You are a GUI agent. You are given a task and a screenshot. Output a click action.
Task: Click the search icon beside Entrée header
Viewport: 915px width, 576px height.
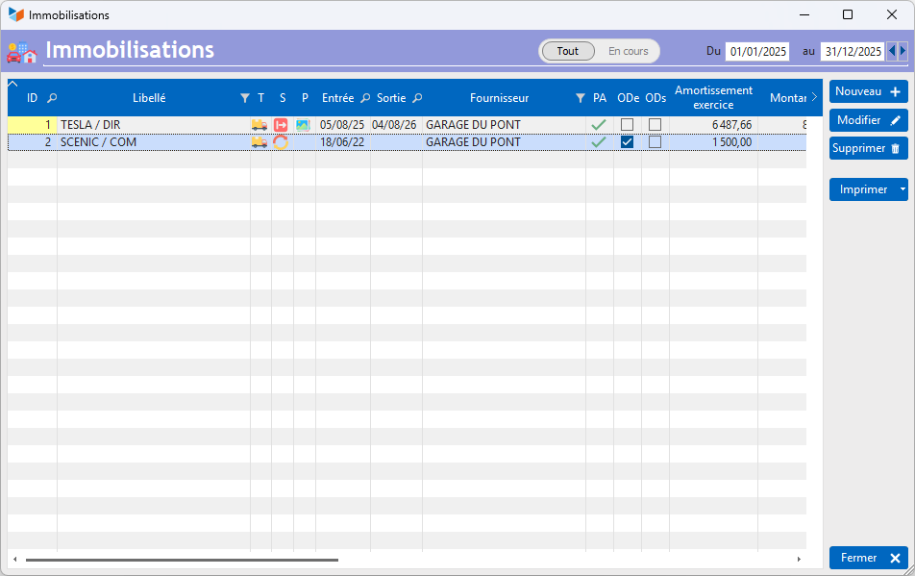click(365, 98)
